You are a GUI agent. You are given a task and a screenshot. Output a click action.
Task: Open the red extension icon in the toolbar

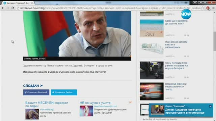(208, 8)
